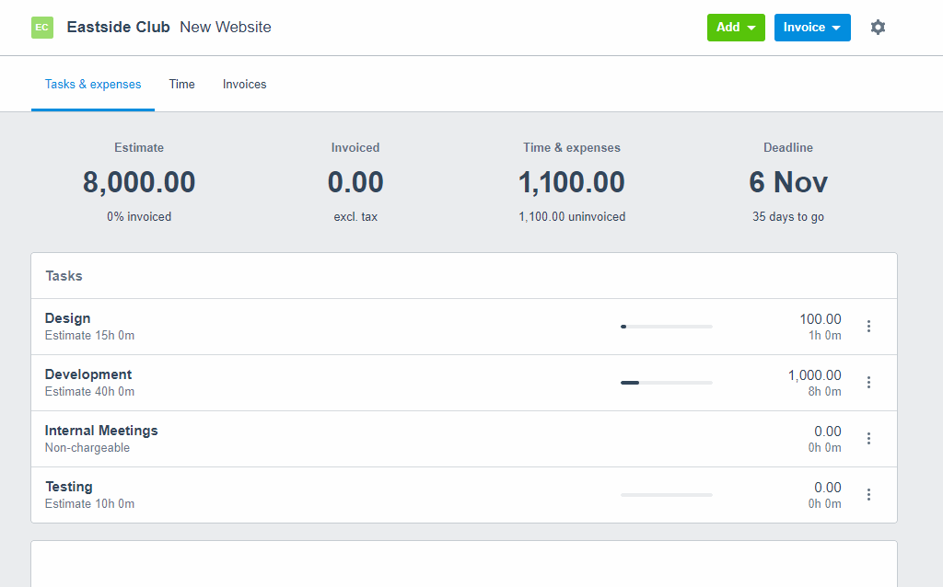Click the 1,100.00 uninvoiced link
This screenshot has height=587, width=943.
point(572,216)
